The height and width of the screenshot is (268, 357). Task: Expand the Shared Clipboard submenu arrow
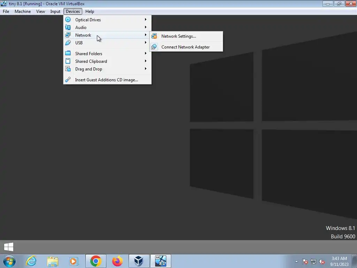pyautogui.click(x=145, y=61)
